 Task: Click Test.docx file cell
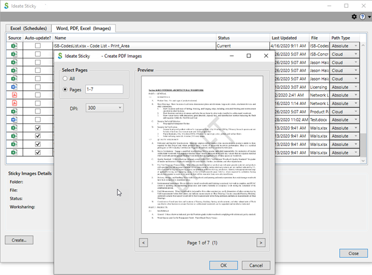(x=320, y=120)
